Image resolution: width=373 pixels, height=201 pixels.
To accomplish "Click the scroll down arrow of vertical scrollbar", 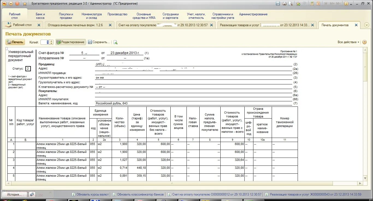I will [x=366, y=179].
